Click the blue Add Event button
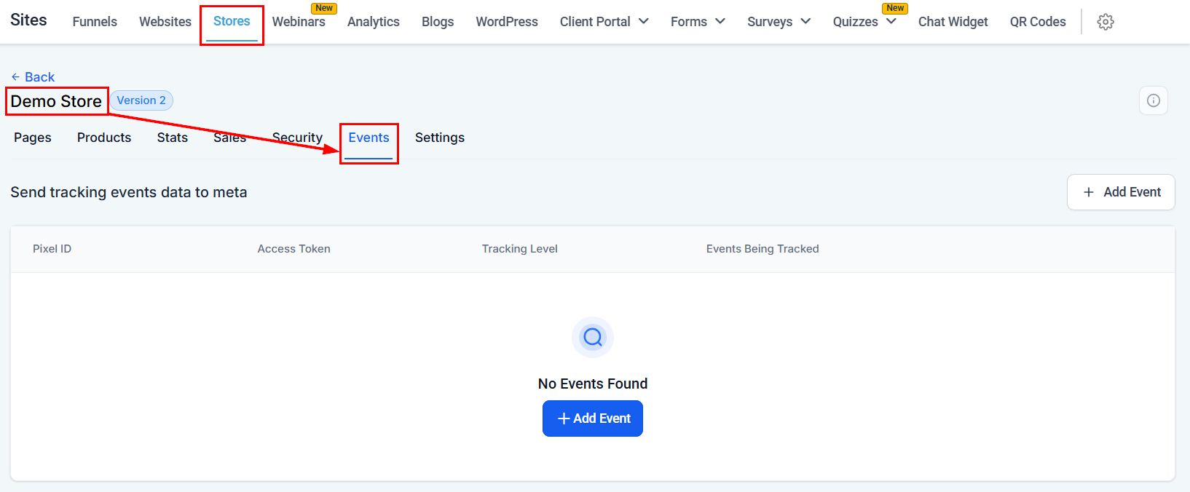 pyautogui.click(x=592, y=418)
